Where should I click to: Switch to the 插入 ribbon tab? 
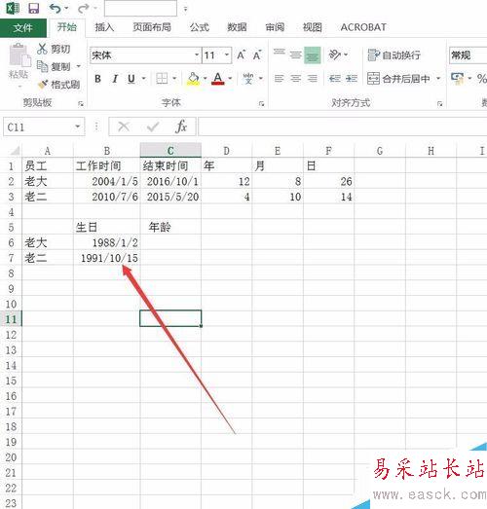click(x=104, y=27)
